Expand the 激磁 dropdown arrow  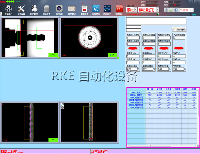point(136,10)
